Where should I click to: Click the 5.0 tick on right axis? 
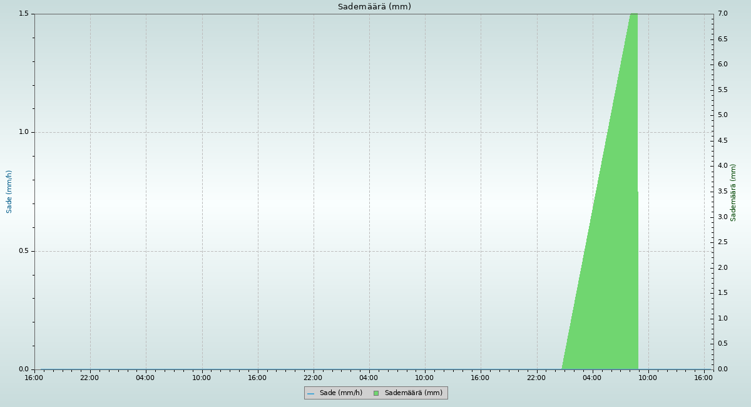pos(722,115)
